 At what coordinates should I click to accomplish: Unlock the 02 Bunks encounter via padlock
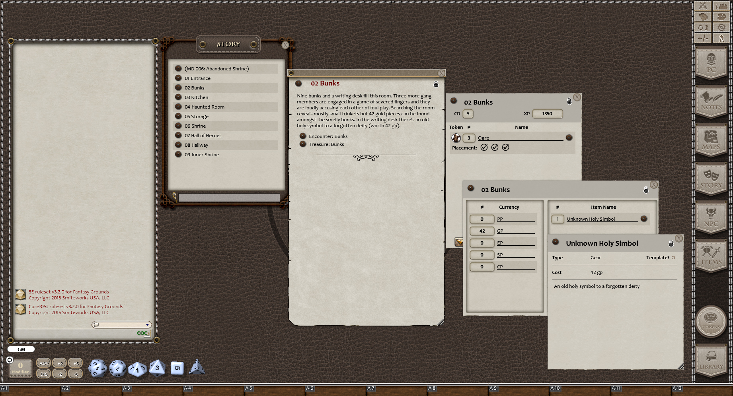[569, 101]
